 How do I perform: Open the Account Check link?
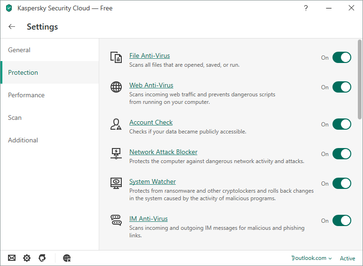151,122
